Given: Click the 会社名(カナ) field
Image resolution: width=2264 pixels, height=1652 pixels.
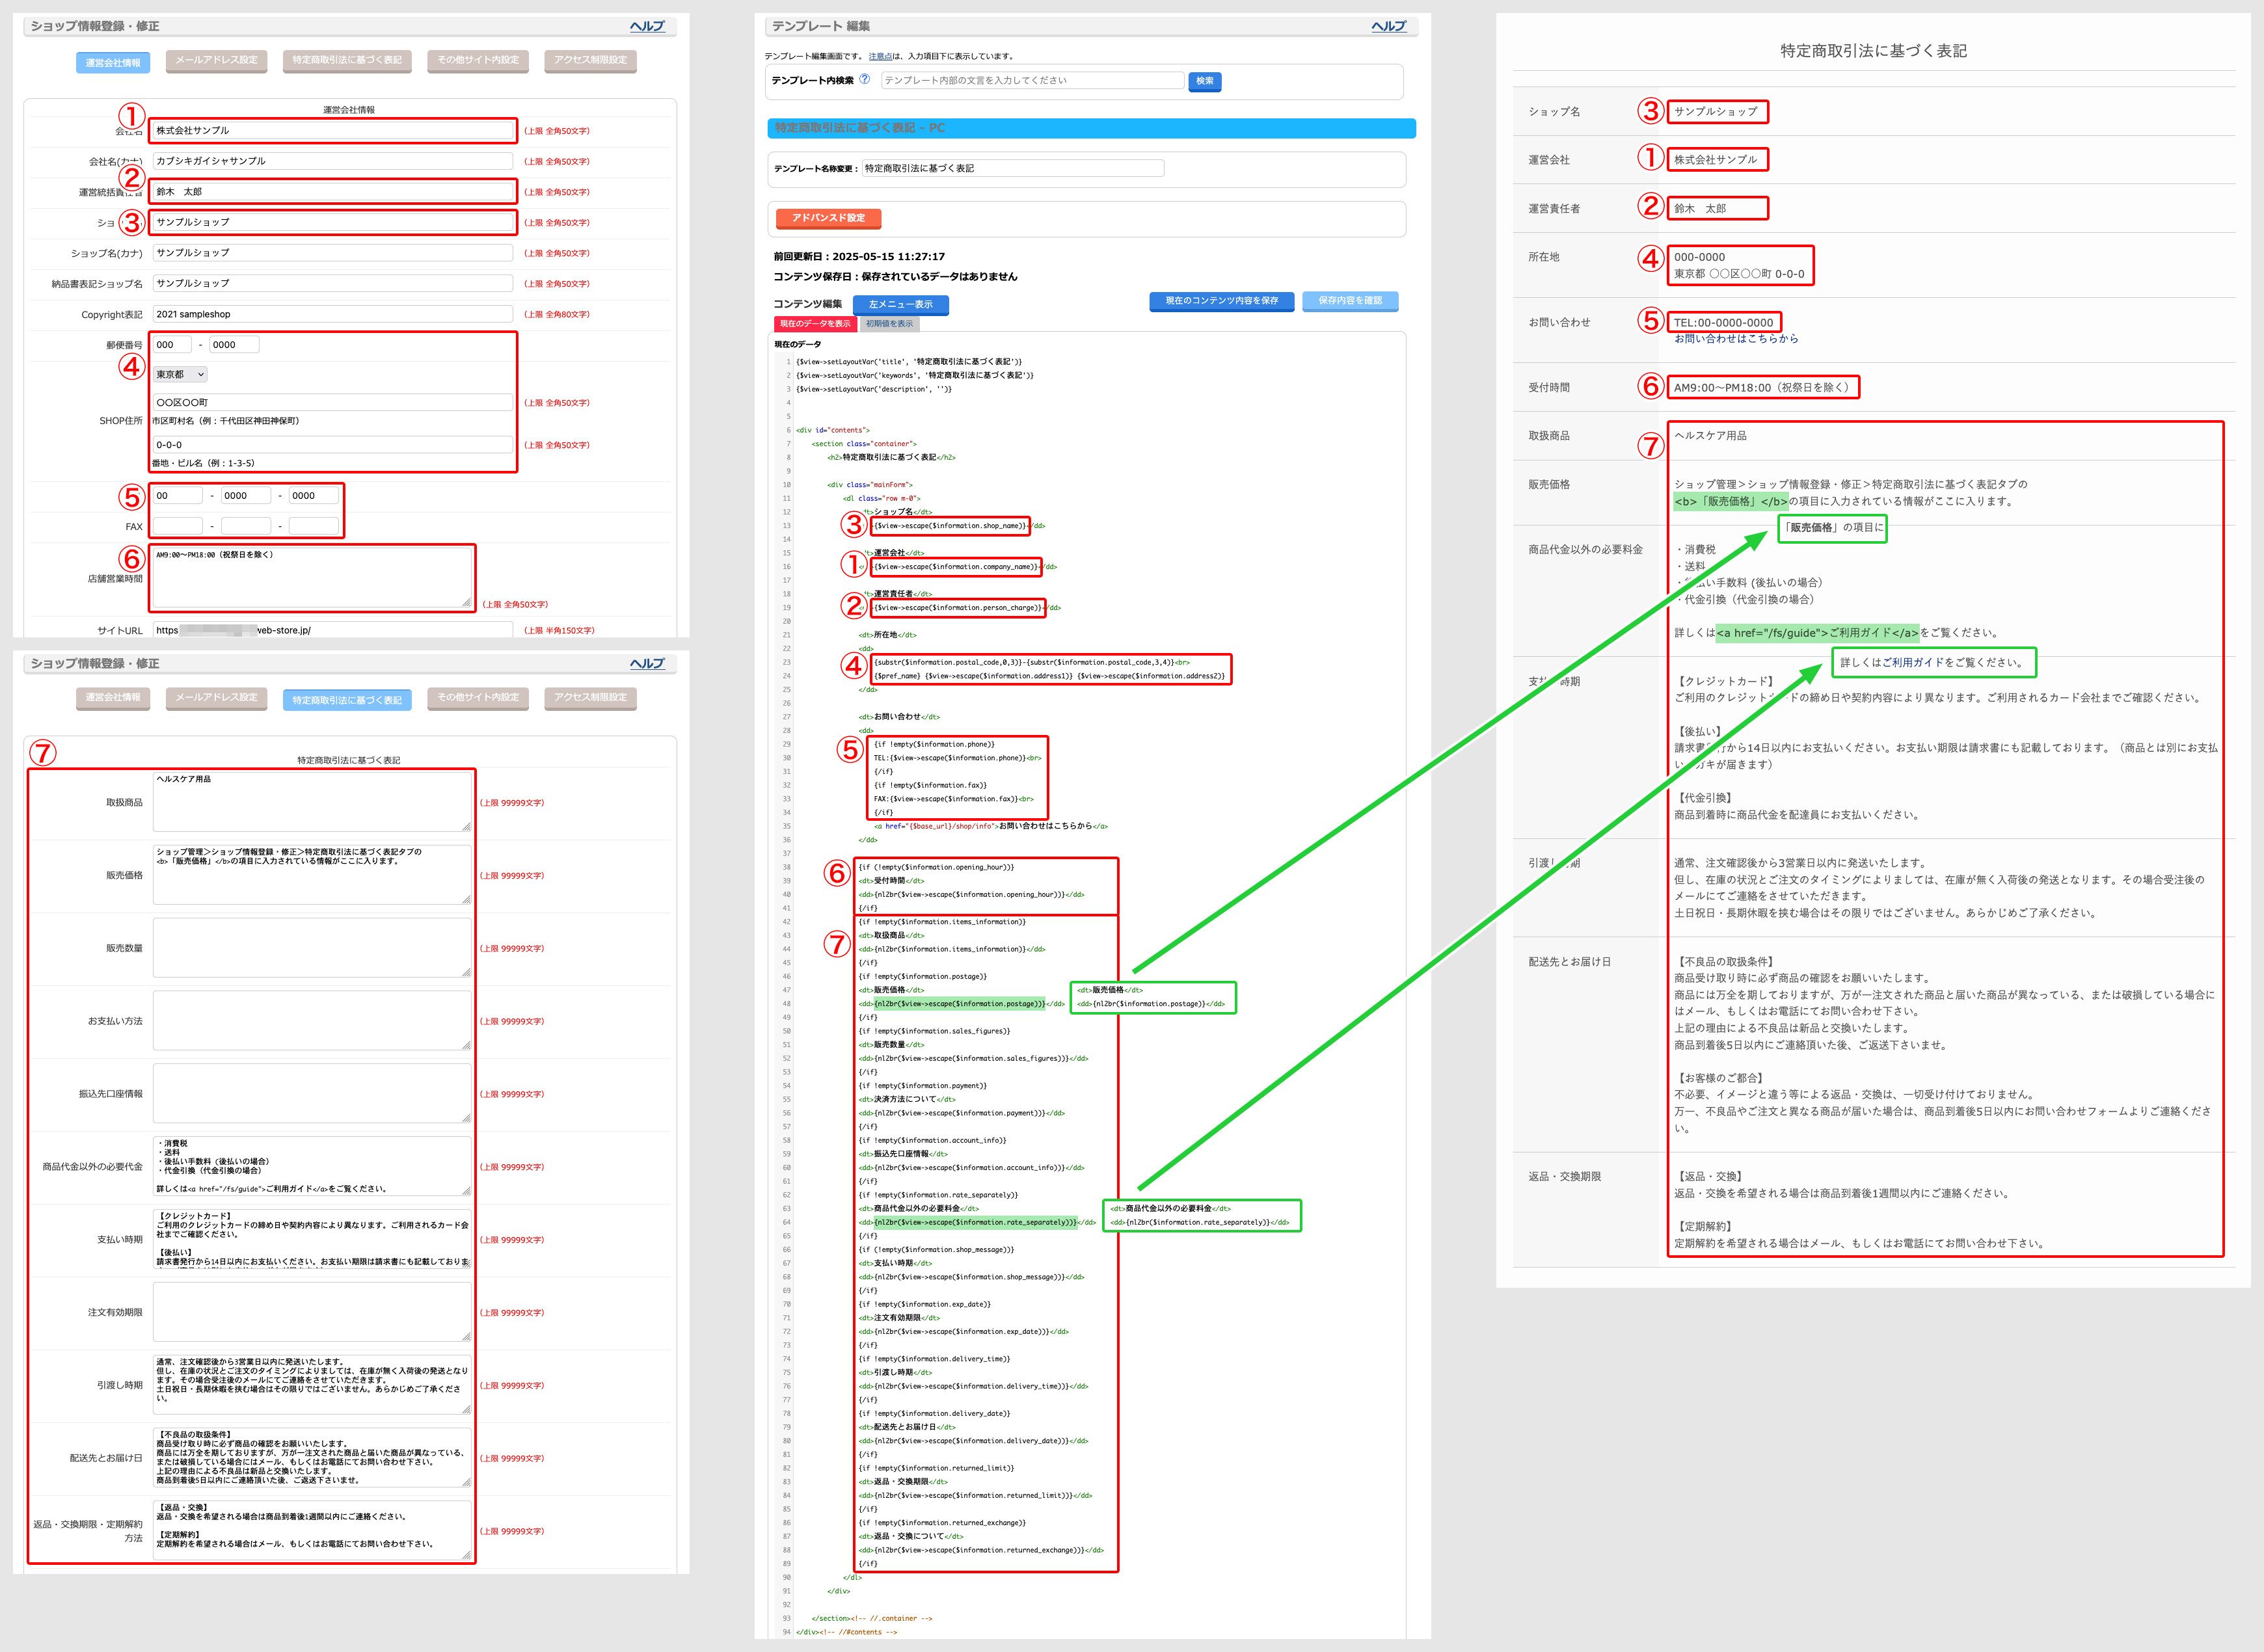Looking at the screenshot, I should coord(333,161).
